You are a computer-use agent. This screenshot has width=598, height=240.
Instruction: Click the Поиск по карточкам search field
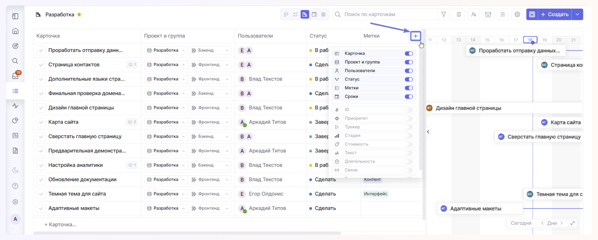pyautogui.click(x=385, y=14)
